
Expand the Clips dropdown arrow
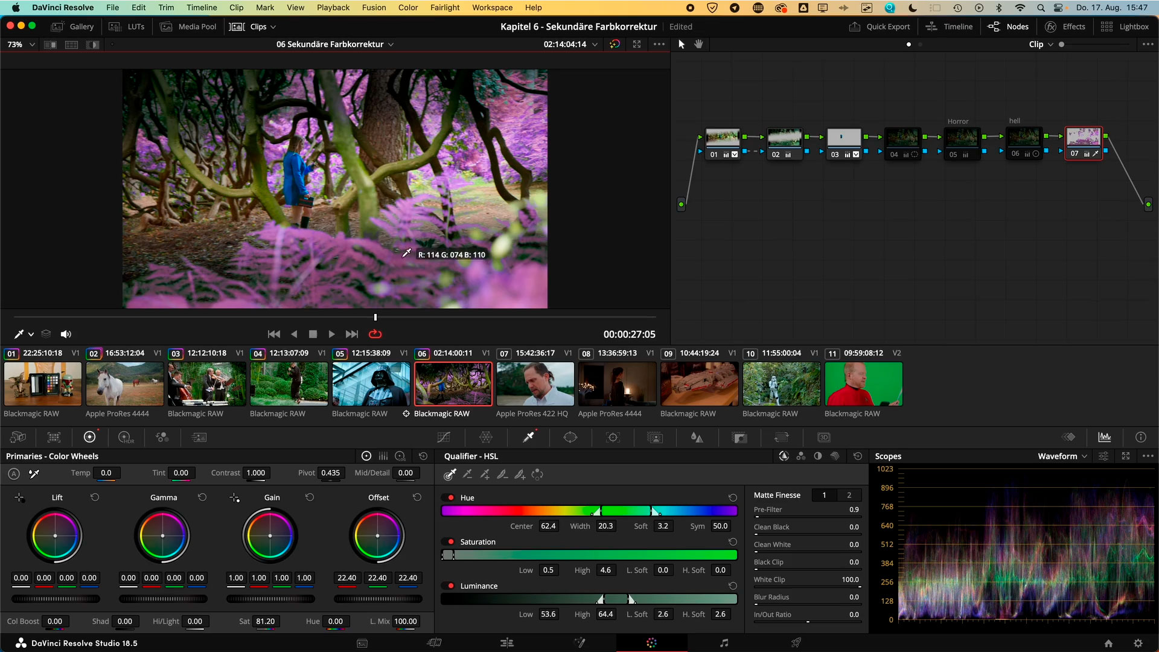tap(273, 27)
